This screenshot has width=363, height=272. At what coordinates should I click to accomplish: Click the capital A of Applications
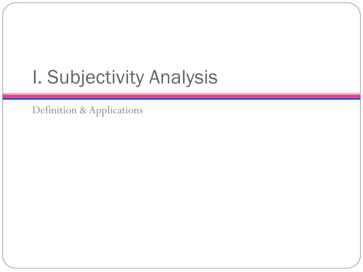(93, 110)
